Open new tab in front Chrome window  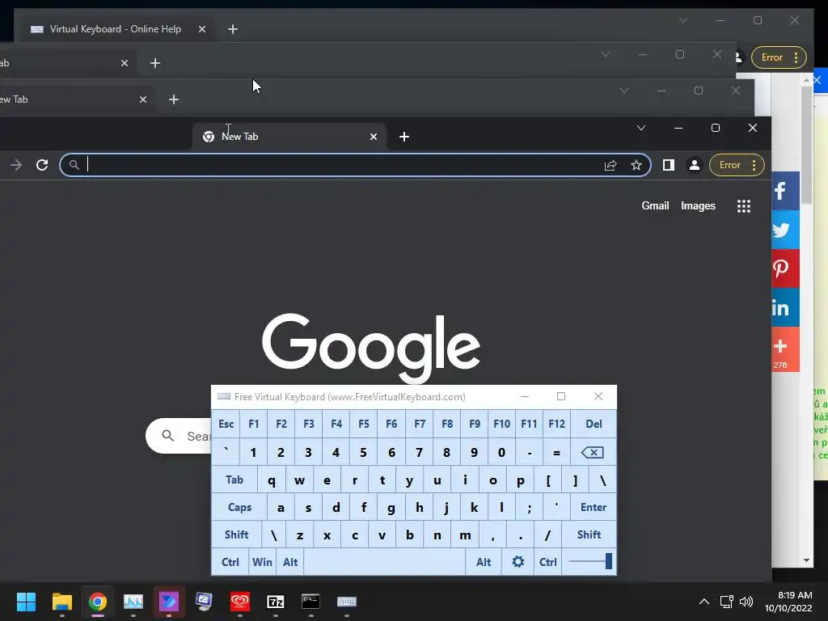(x=404, y=137)
